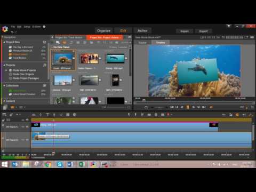256x192 pixels.
Task: Click the Import button
Action: click(x=185, y=31)
